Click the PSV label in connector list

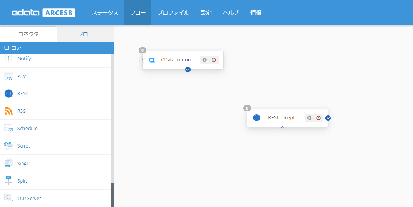(22, 76)
